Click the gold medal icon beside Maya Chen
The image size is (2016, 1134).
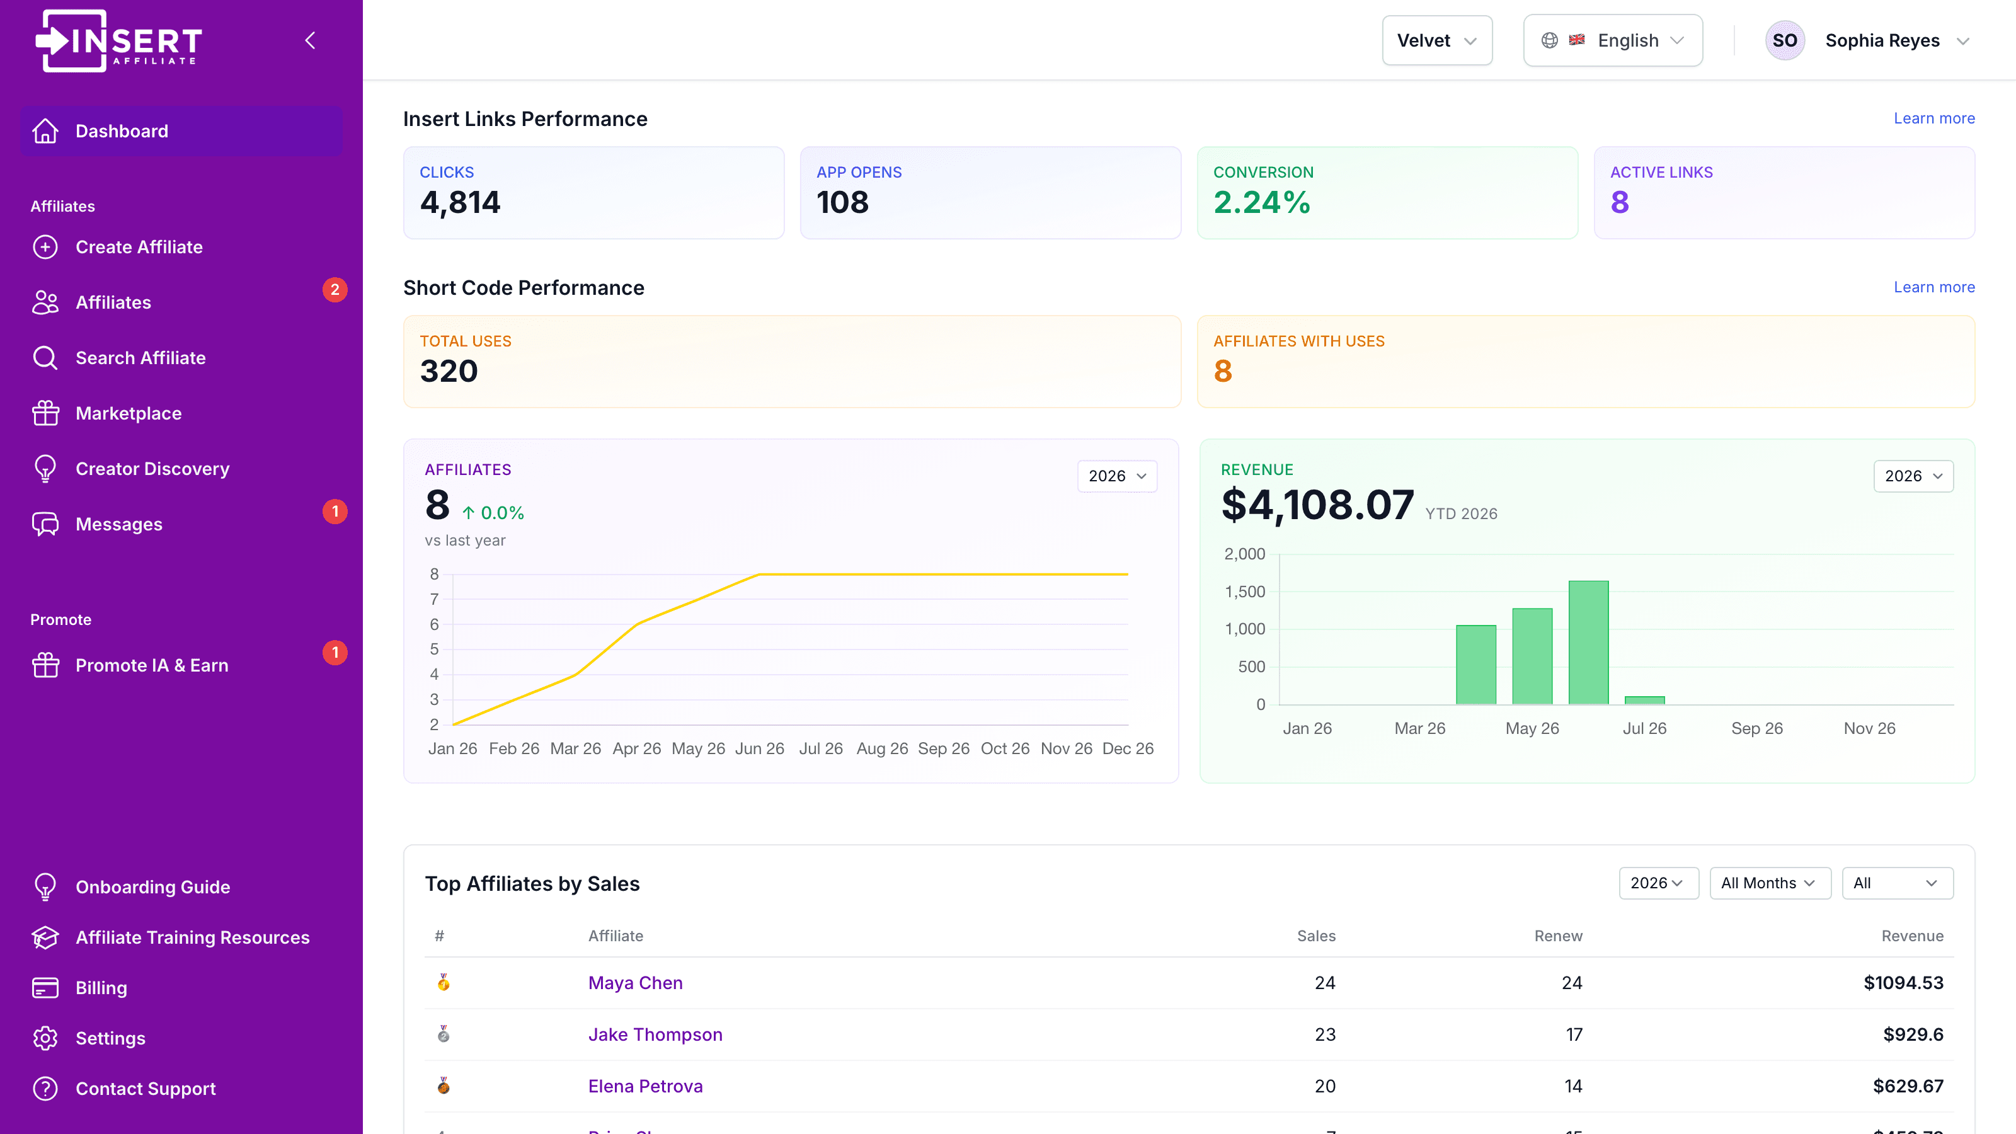tap(444, 982)
